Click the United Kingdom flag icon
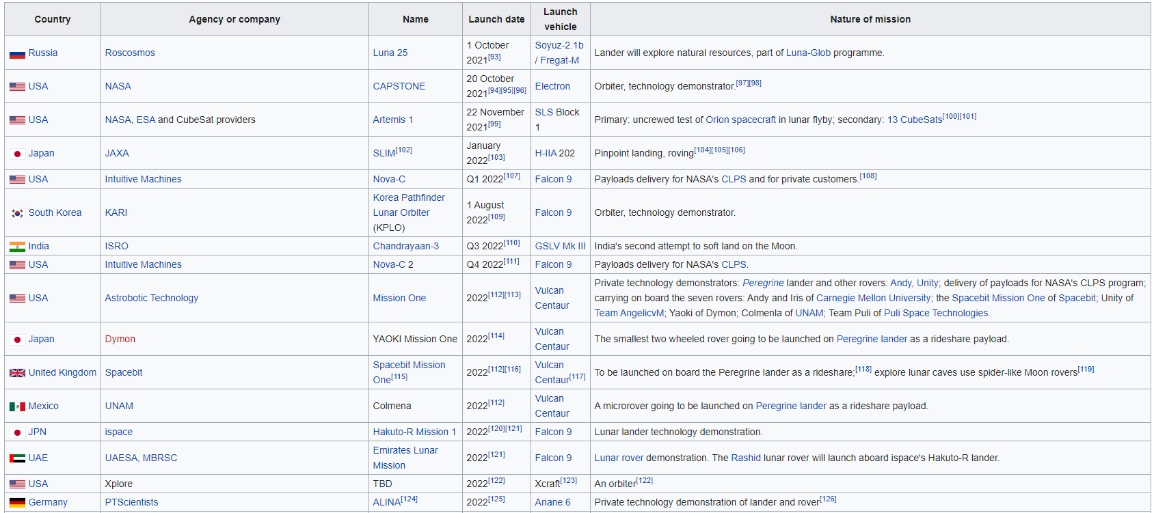This screenshot has height=513, width=1154. point(17,373)
